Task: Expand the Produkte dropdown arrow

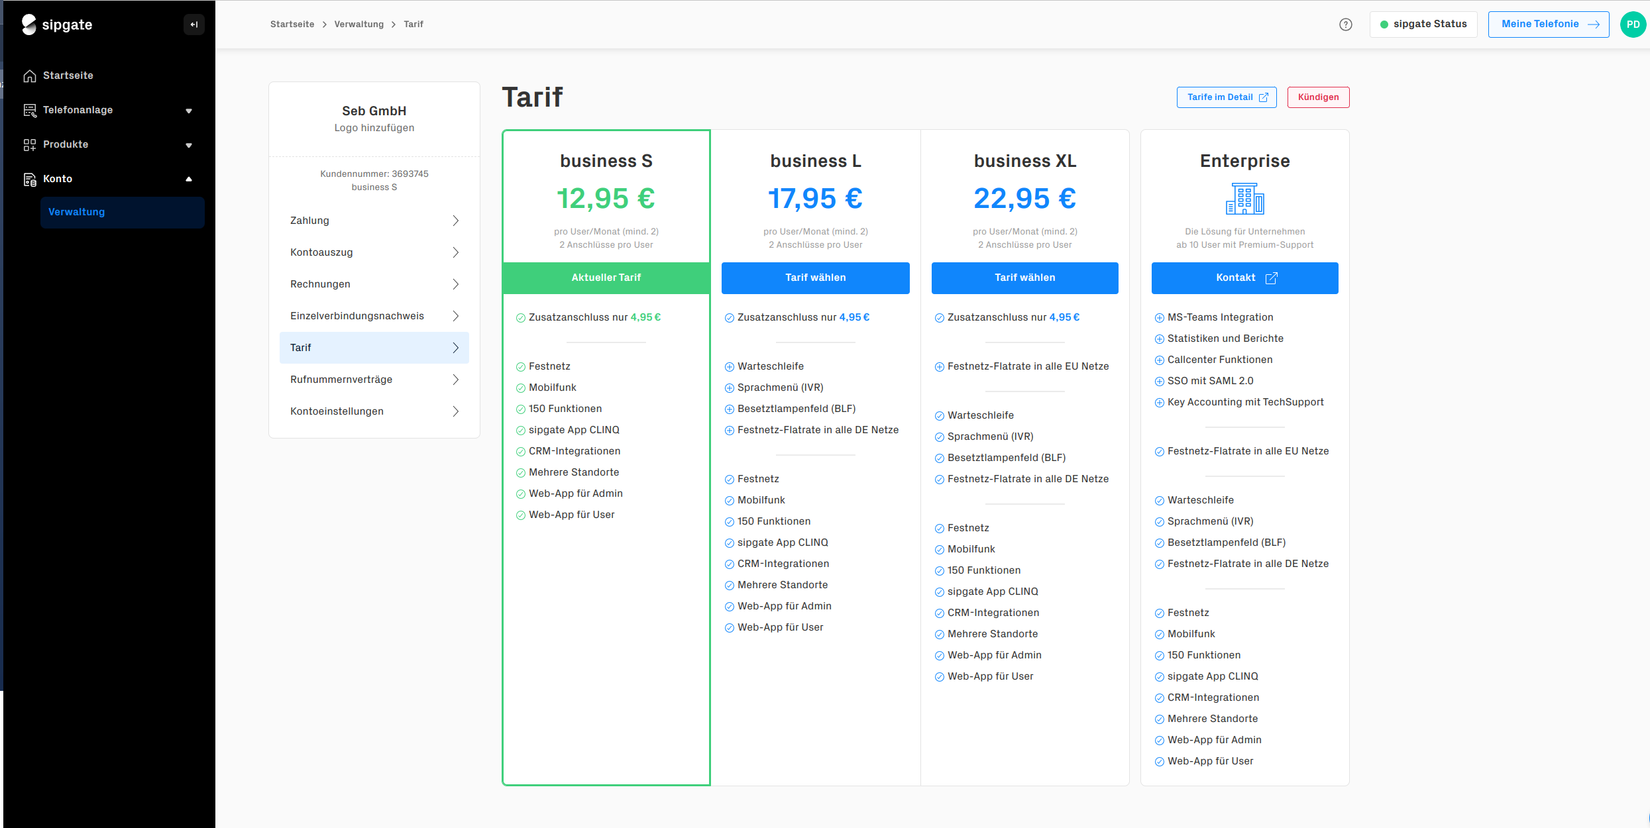Action: tap(189, 145)
